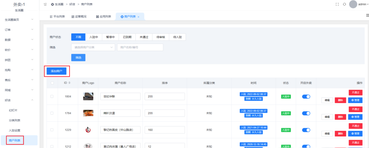Click the 商户名称/编号 search field
This screenshot has width=369, height=148.
(140, 47)
